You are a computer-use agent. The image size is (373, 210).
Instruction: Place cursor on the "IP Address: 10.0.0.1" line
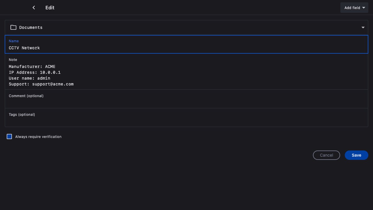coord(35,72)
